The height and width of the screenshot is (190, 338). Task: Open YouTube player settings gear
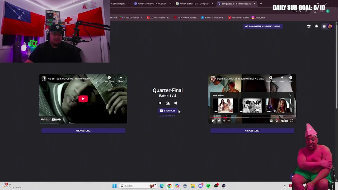277,121
